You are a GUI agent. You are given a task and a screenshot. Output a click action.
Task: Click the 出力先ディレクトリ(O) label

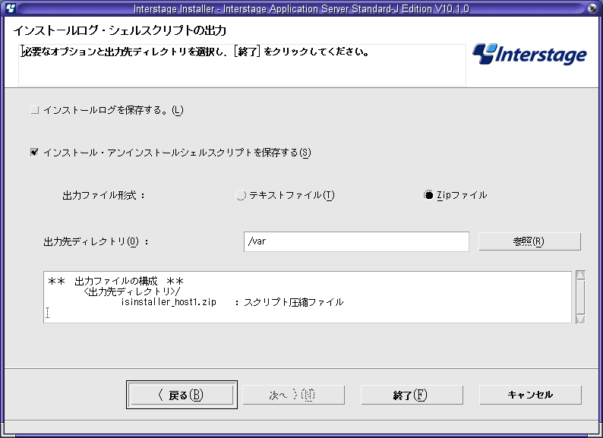96,242
